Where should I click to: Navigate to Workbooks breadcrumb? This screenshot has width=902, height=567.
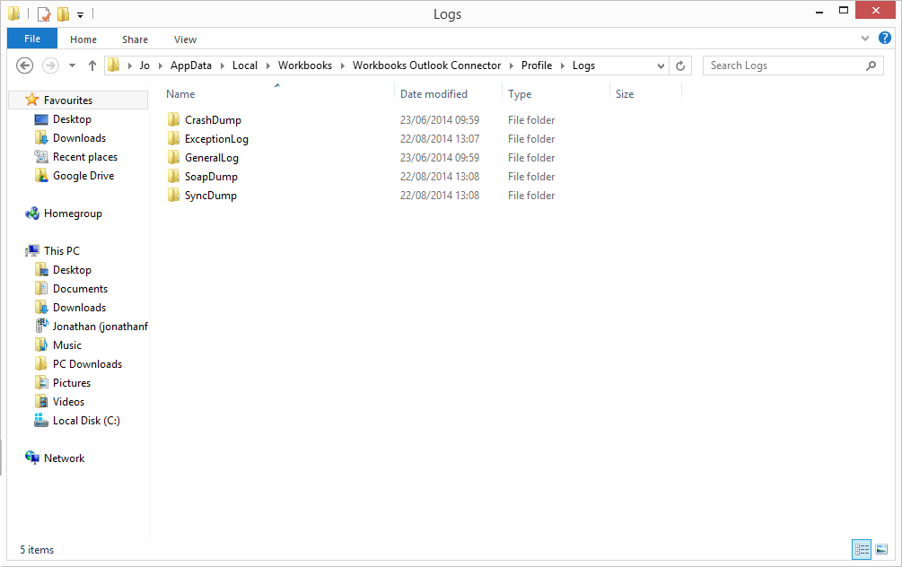(x=305, y=65)
